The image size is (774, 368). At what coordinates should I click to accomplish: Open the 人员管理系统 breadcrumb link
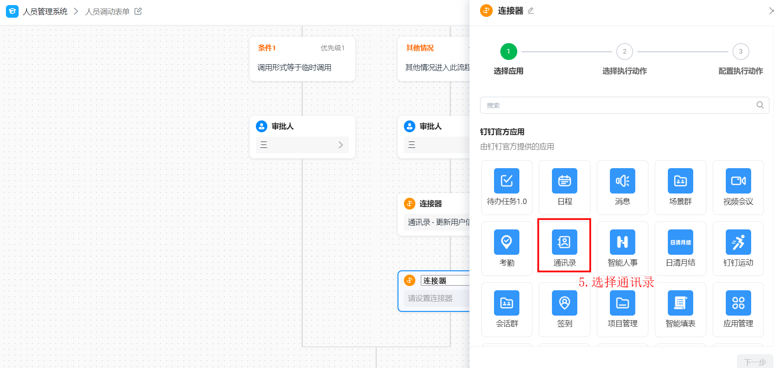pos(45,11)
